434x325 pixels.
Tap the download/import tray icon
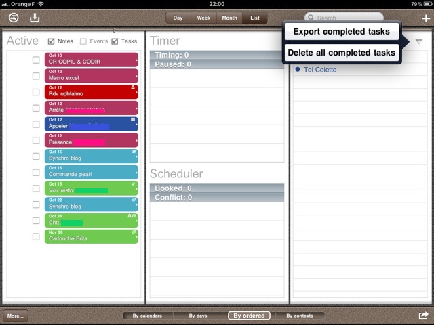[35, 18]
